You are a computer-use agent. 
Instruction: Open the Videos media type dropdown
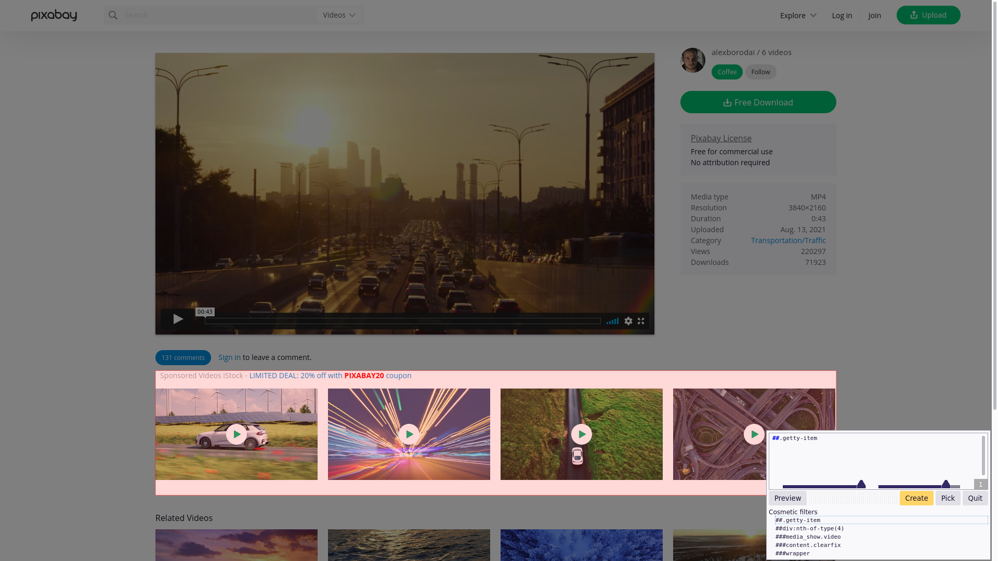coord(338,15)
